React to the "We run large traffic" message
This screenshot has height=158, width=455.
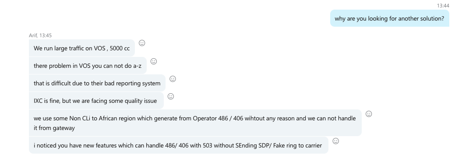point(142,43)
